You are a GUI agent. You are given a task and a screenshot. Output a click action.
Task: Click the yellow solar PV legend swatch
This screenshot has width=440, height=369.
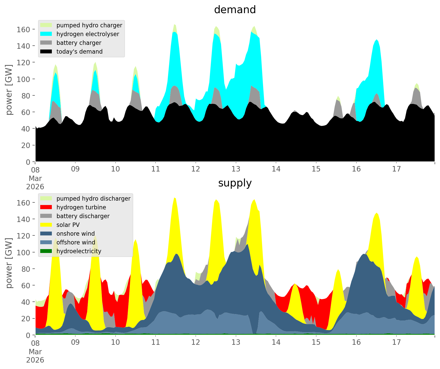coord(46,225)
